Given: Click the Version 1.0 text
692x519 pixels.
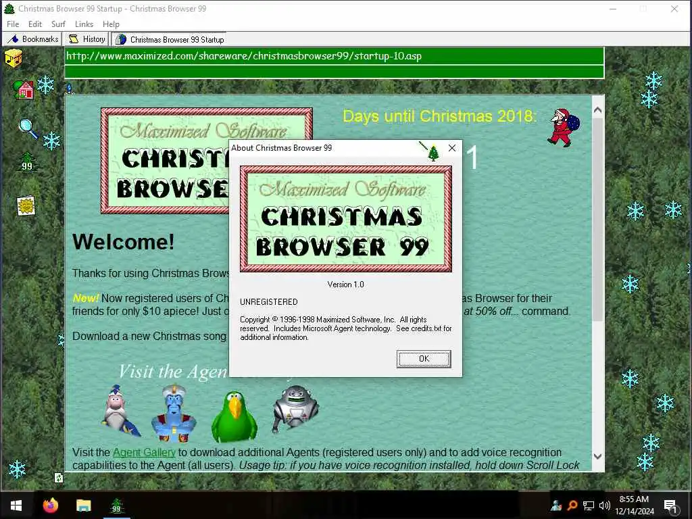Looking at the screenshot, I should [345, 285].
